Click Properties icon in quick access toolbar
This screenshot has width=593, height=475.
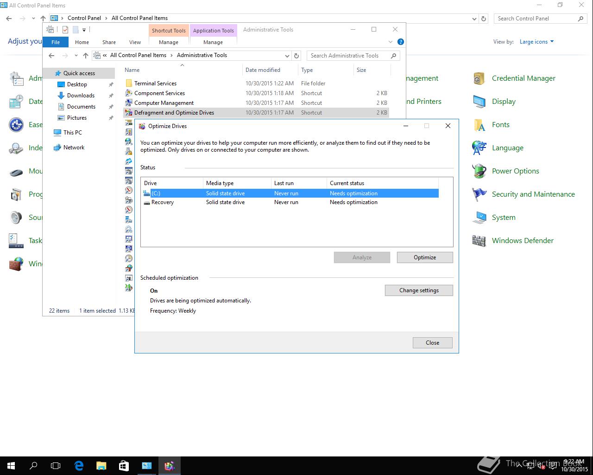65,30
